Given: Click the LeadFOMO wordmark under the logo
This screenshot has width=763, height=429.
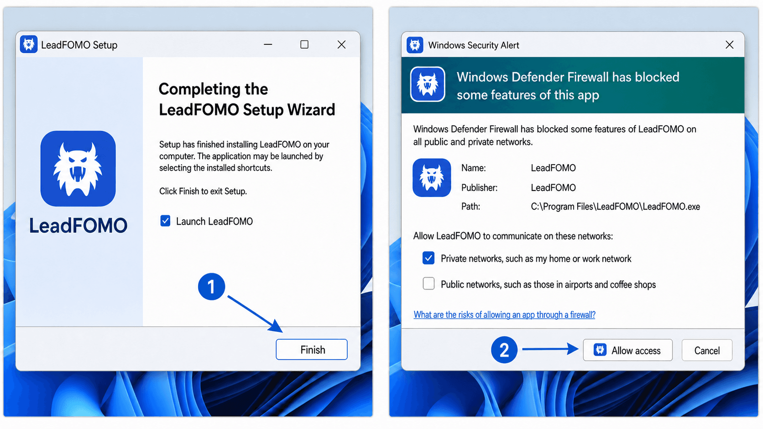Looking at the screenshot, I should 78,226.
